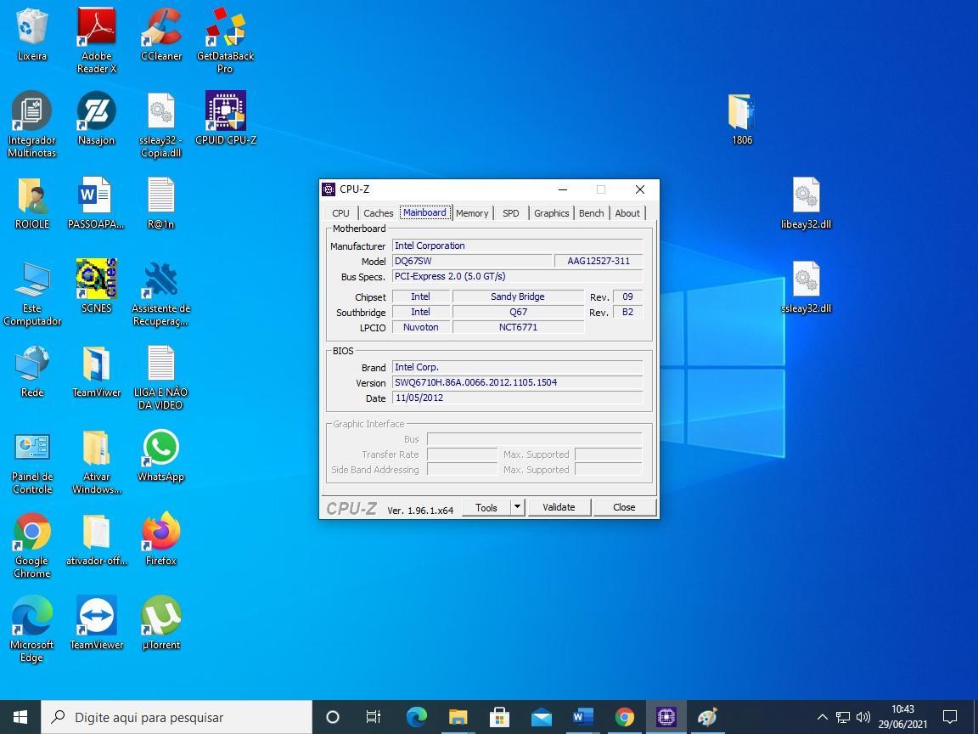Switch to the Memory tab
This screenshot has width=978, height=734.
(472, 213)
